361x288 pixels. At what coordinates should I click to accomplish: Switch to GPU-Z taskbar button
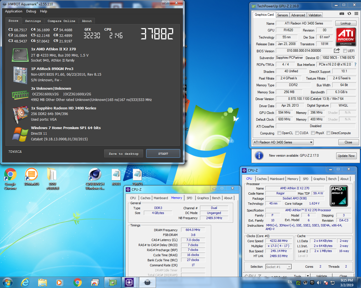click(113, 282)
